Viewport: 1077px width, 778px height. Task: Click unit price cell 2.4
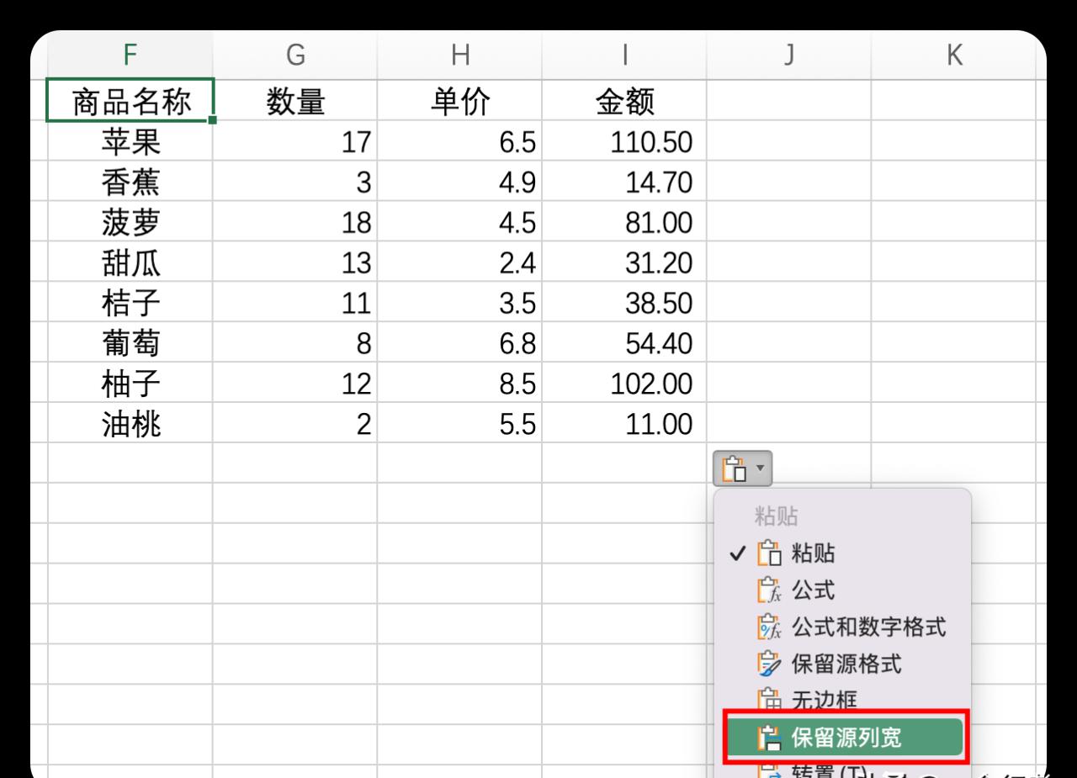[459, 263]
